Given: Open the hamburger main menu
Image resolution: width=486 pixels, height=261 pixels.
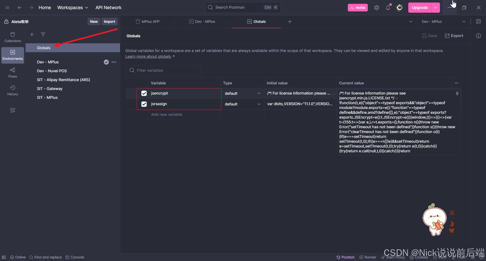Looking at the screenshot, I should pos(7,8).
